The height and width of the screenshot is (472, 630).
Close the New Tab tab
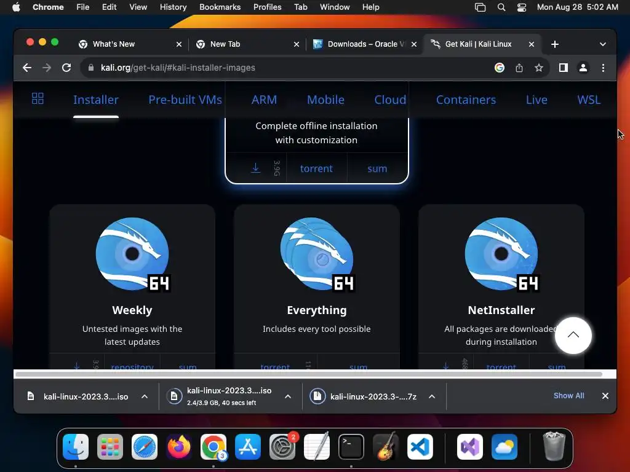(x=297, y=44)
